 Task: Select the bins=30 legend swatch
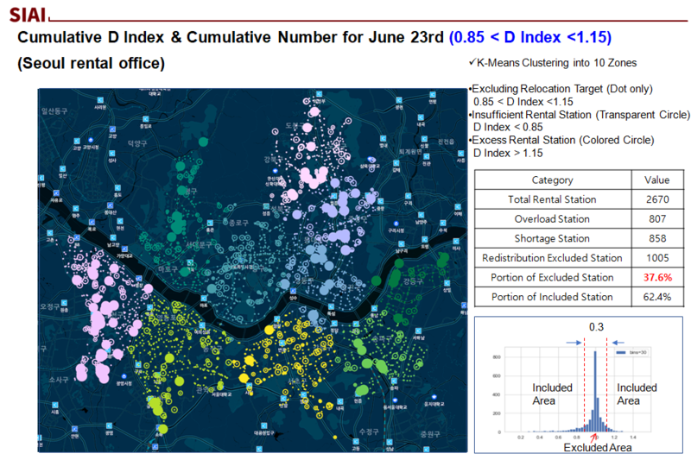pos(621,352)
